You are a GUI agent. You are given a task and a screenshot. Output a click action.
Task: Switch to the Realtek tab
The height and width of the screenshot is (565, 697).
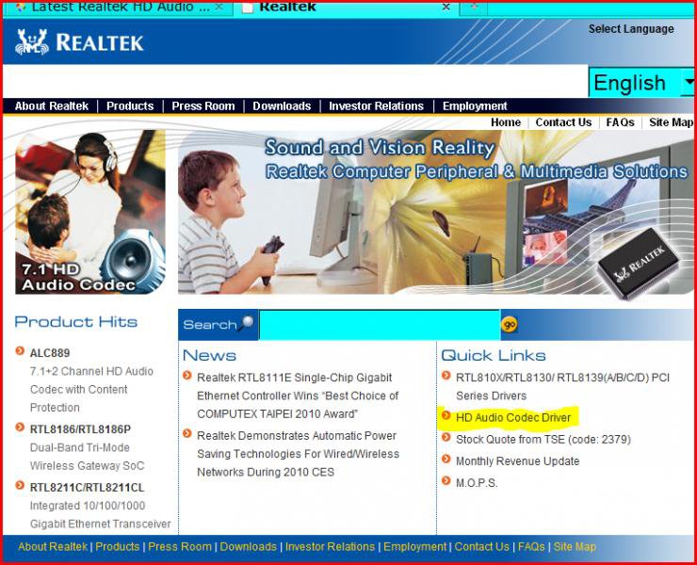pyautogui.click(x=346, y=8)
